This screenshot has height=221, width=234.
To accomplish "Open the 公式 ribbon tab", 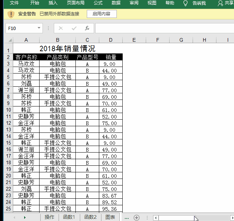I will point(98,3).
